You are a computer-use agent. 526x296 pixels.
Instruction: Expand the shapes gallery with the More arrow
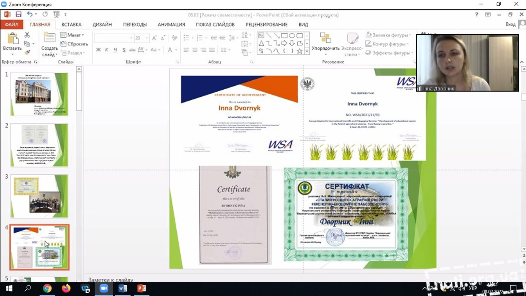[307, 51]
